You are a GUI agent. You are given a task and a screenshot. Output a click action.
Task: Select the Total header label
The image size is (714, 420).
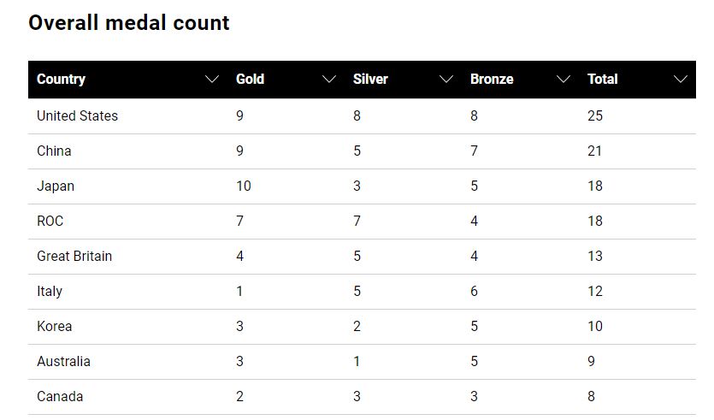pos(602,80)
